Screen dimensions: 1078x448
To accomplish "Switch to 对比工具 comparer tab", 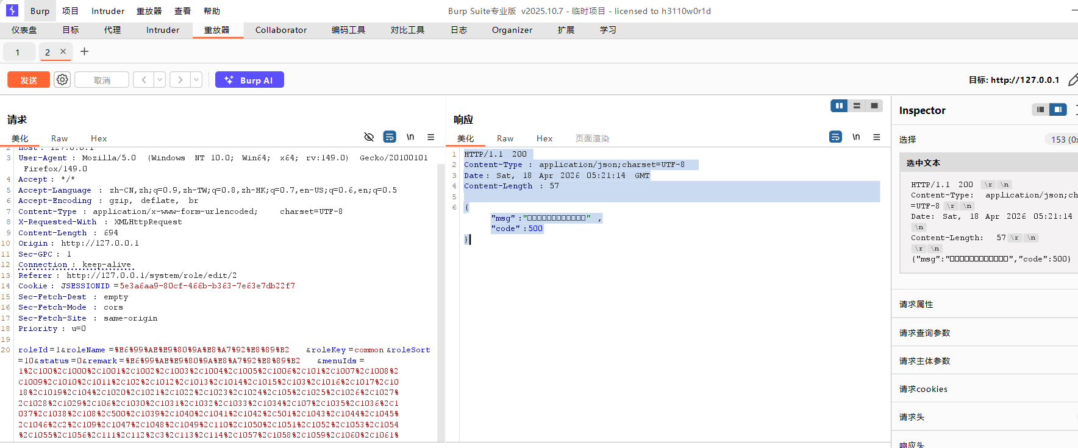I will tap(407, 30).
